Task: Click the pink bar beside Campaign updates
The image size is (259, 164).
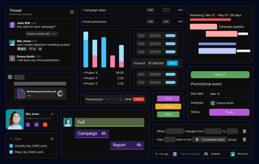Action: pyautogui.click(x=203, y=27)
